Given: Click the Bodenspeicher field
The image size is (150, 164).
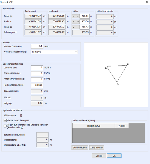Looking at the screenshot, I should 37,91.
